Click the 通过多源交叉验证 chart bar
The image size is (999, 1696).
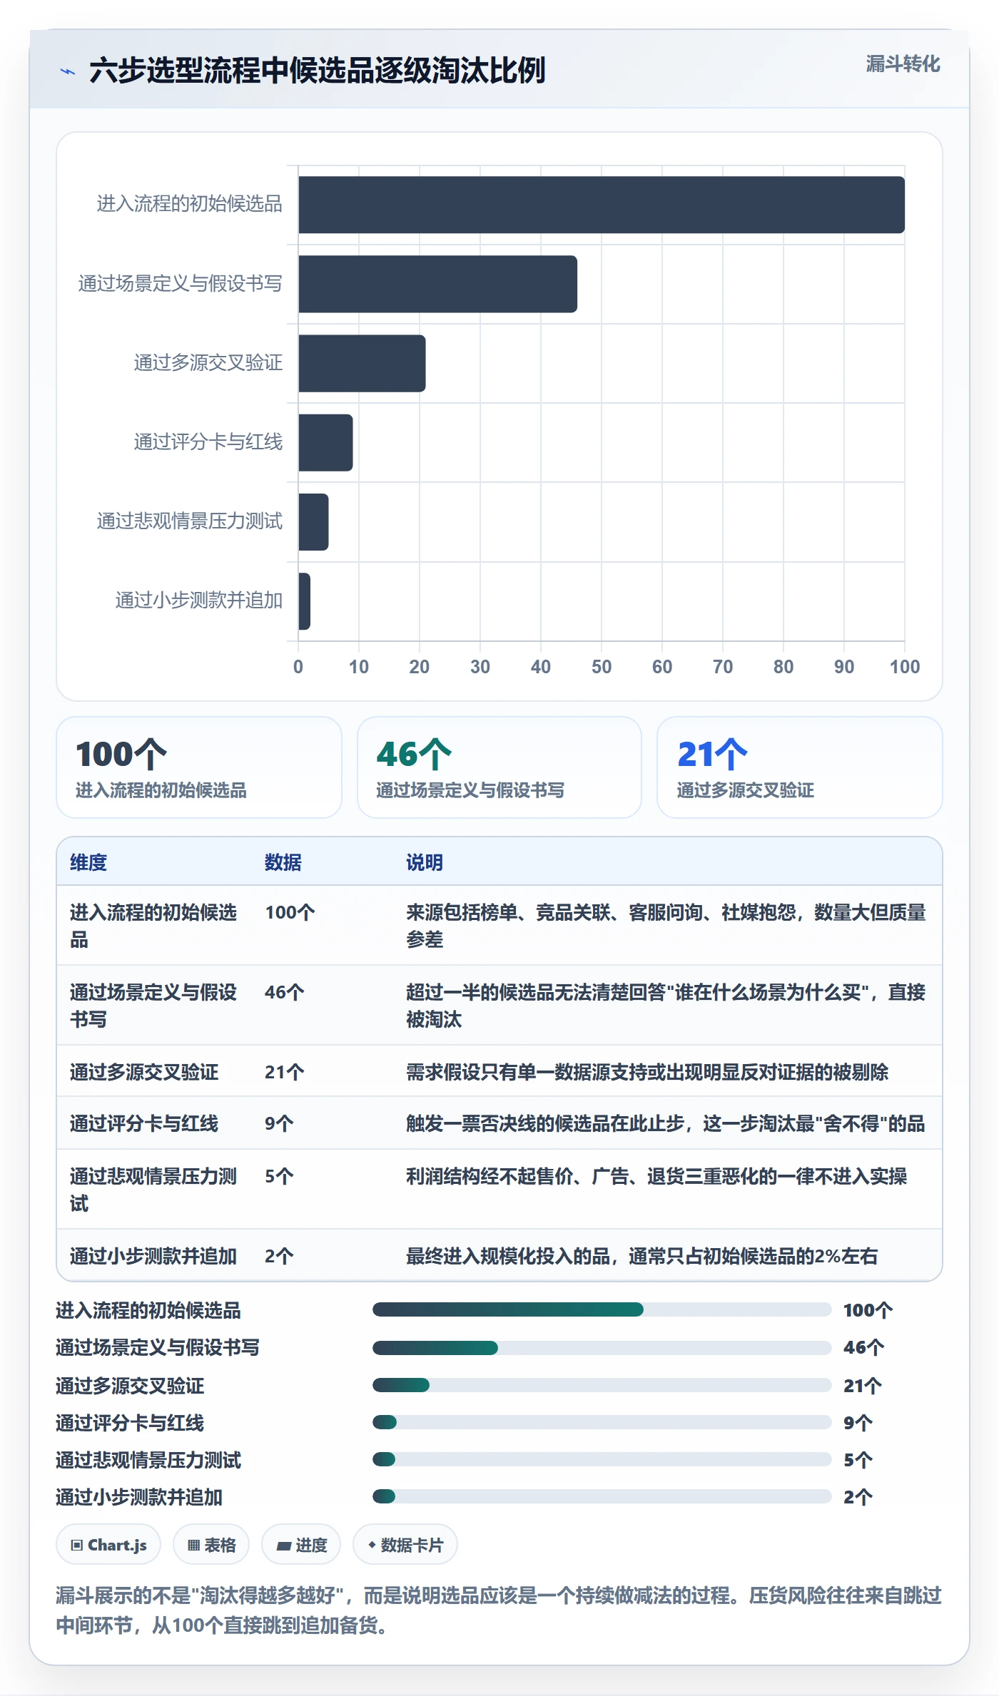click(x=362, y=363)
